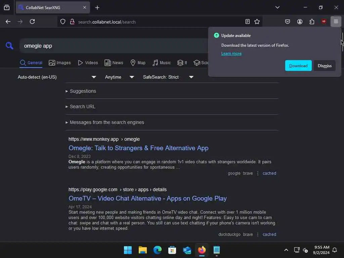Select the General search tab
The height and width of the screenshot is (258, 344).
(31, 63)
